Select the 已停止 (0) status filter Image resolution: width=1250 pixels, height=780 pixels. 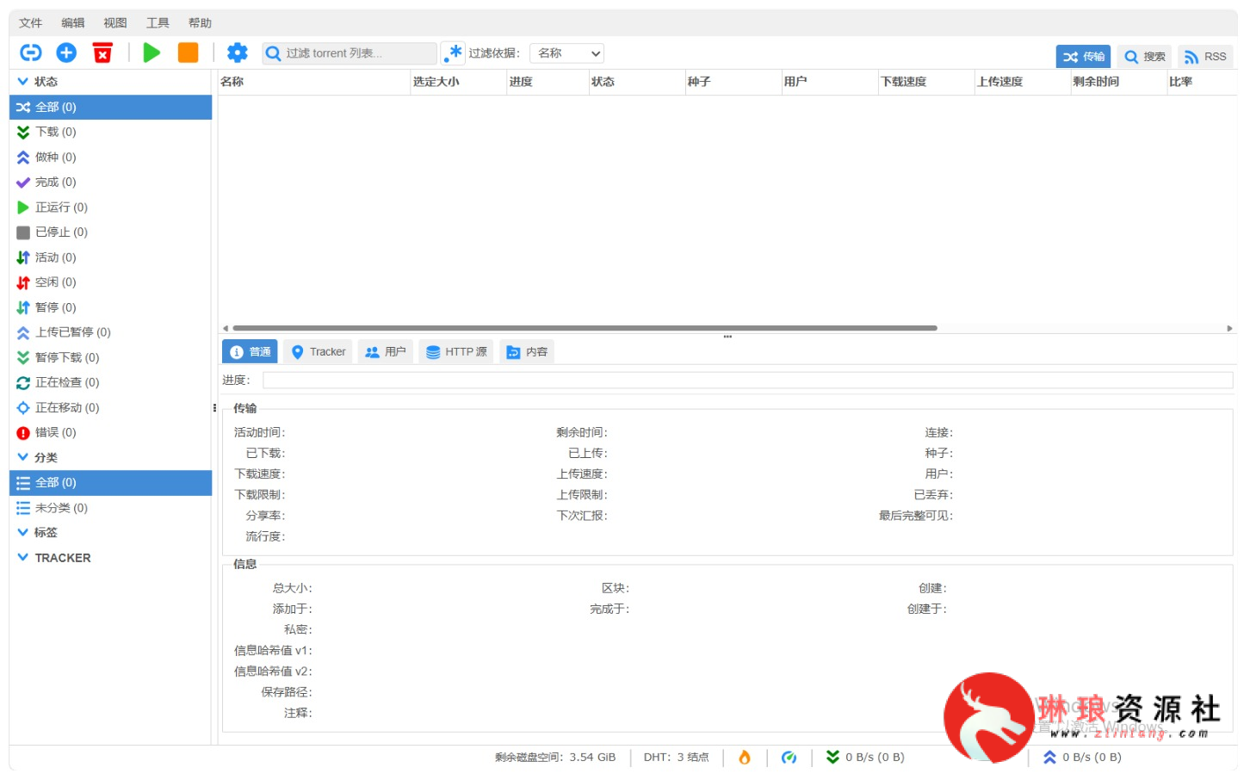point(110,232)
